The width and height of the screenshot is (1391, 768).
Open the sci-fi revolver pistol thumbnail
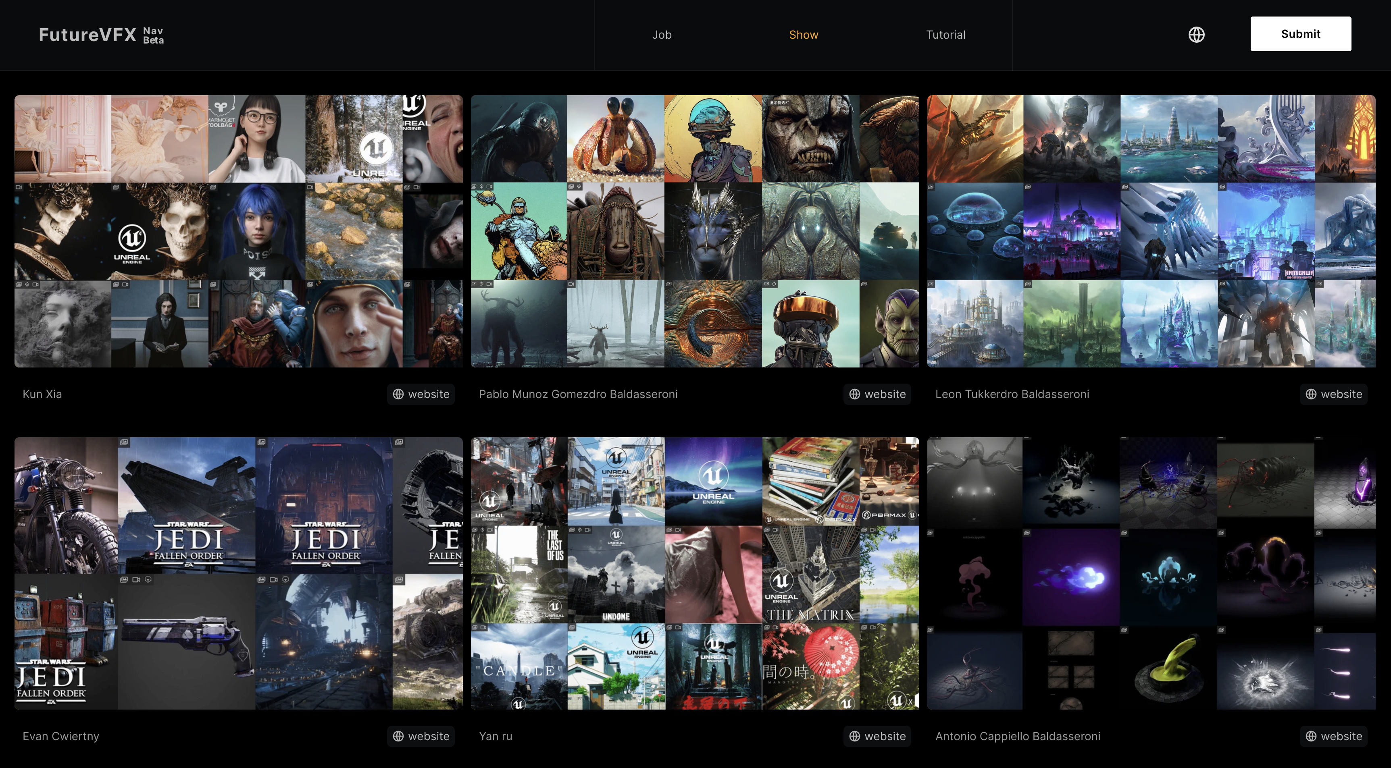[x=187, y=642]
